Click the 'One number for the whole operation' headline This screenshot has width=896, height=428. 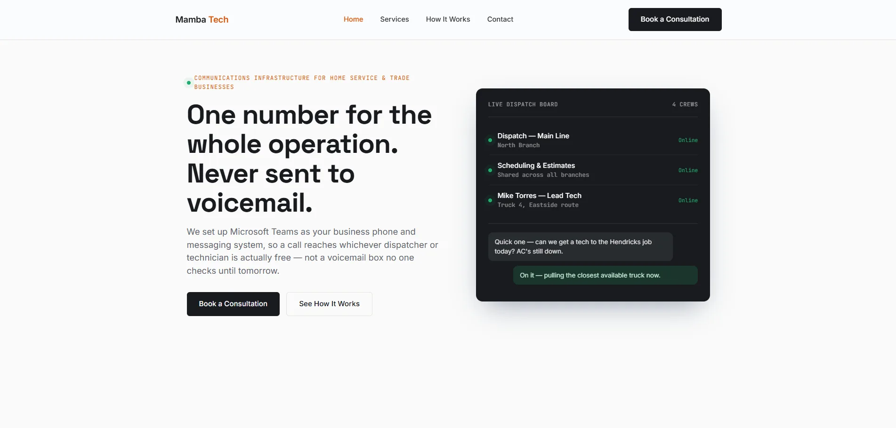point(309,159)
